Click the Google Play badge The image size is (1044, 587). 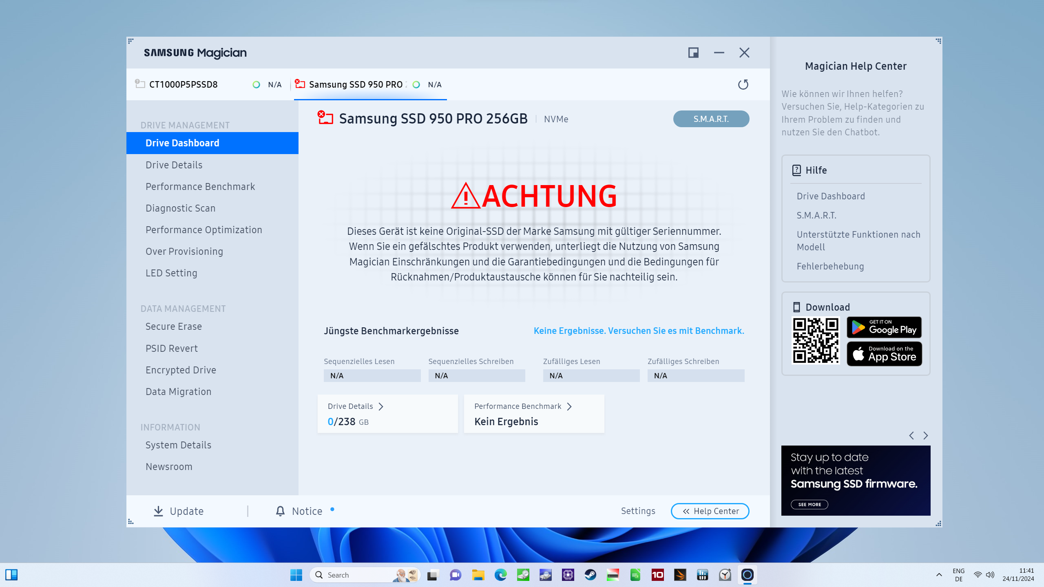tap(884, 327)
